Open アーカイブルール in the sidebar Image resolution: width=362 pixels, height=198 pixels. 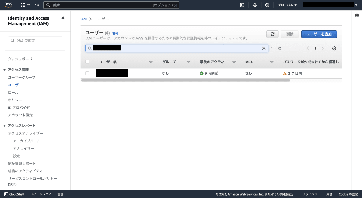click(x=27, y=141)
